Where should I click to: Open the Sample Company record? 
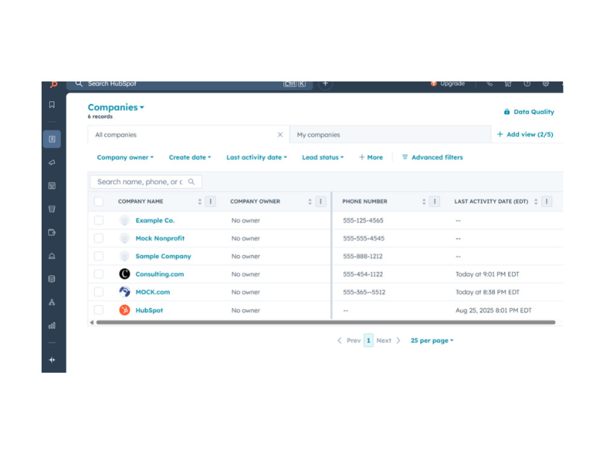(x=163, y=256)
